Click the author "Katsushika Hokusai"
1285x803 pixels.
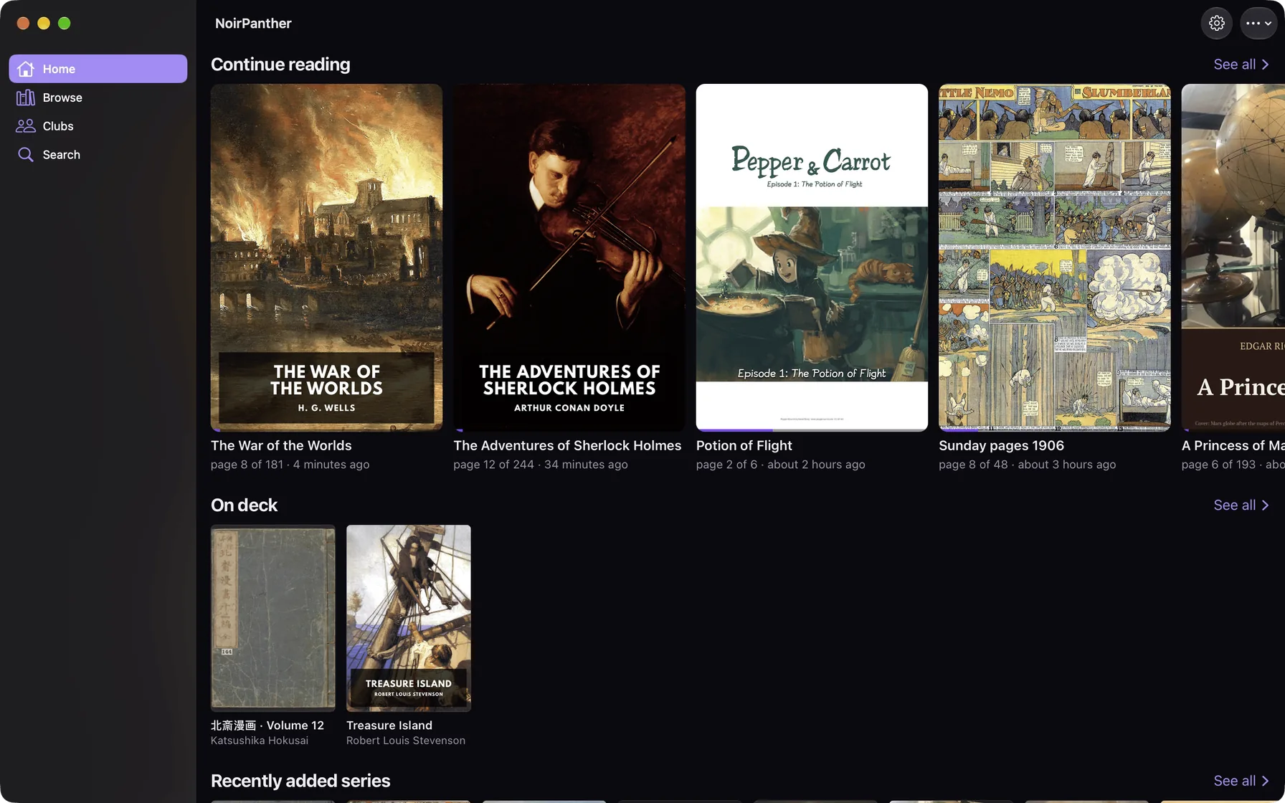pyautogui.click(x=260, y=741)
